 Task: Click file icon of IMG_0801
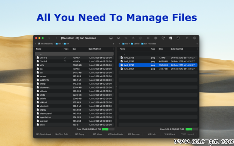121,69
